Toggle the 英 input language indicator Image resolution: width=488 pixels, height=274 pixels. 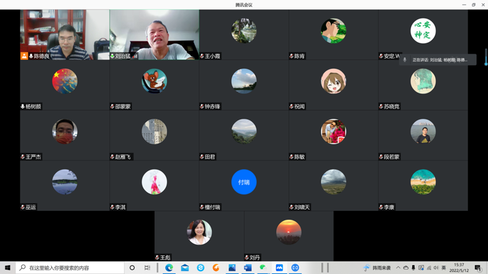444,268
